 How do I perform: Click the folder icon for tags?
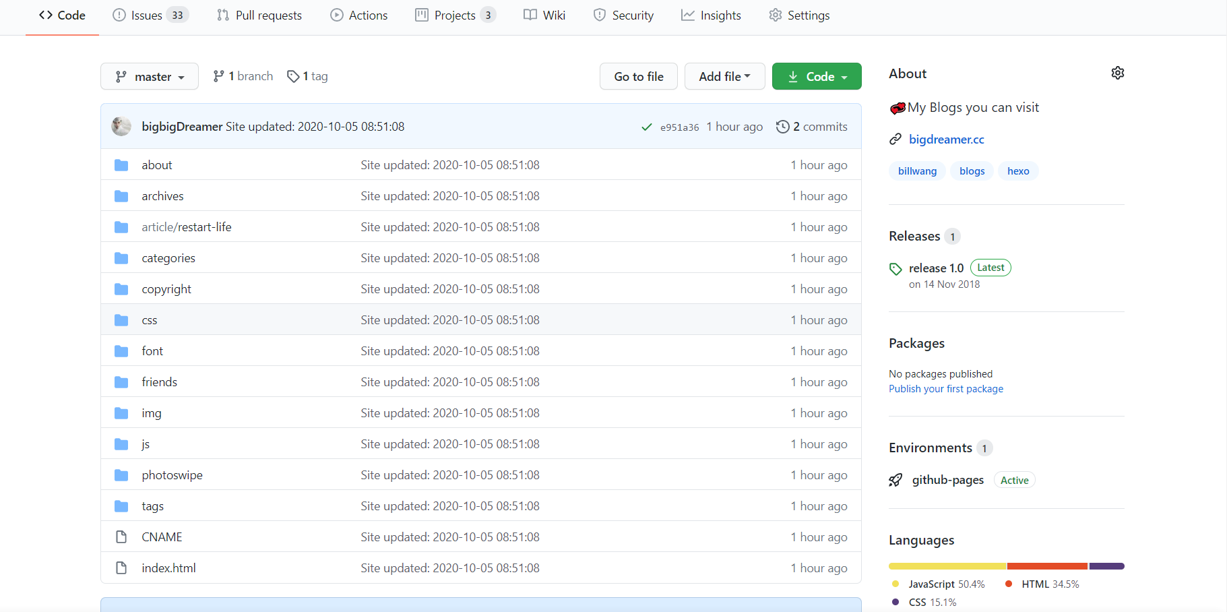click(121, 506)
